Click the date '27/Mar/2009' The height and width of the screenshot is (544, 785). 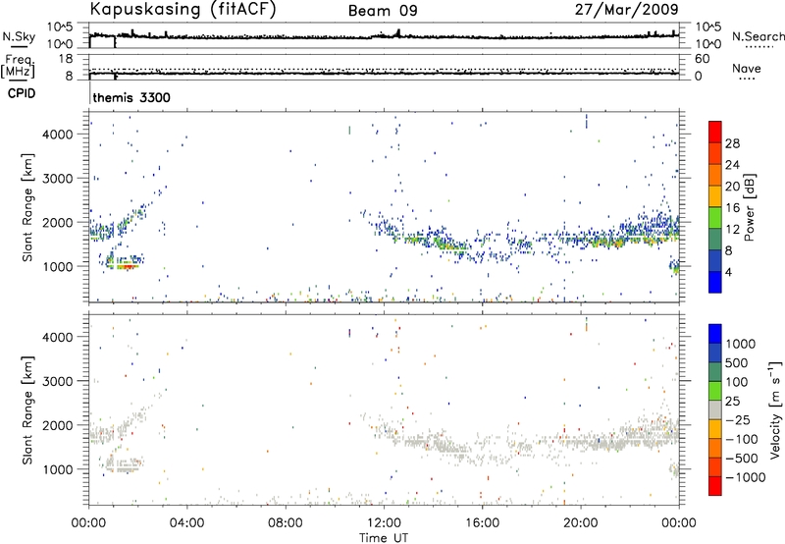point(626,10)
